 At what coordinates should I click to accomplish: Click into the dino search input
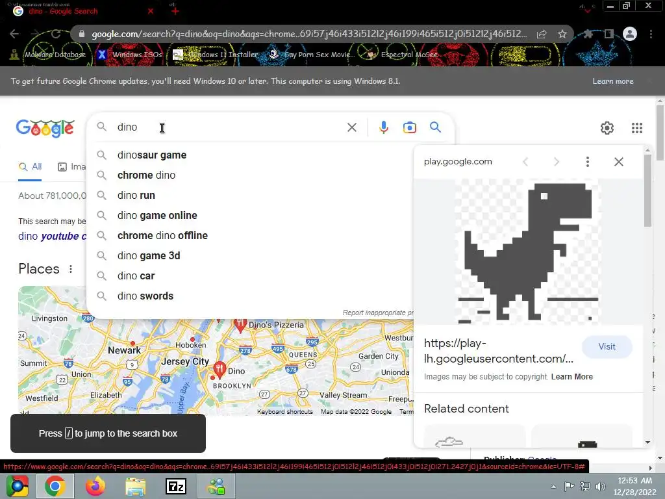[x=229, y=127]
